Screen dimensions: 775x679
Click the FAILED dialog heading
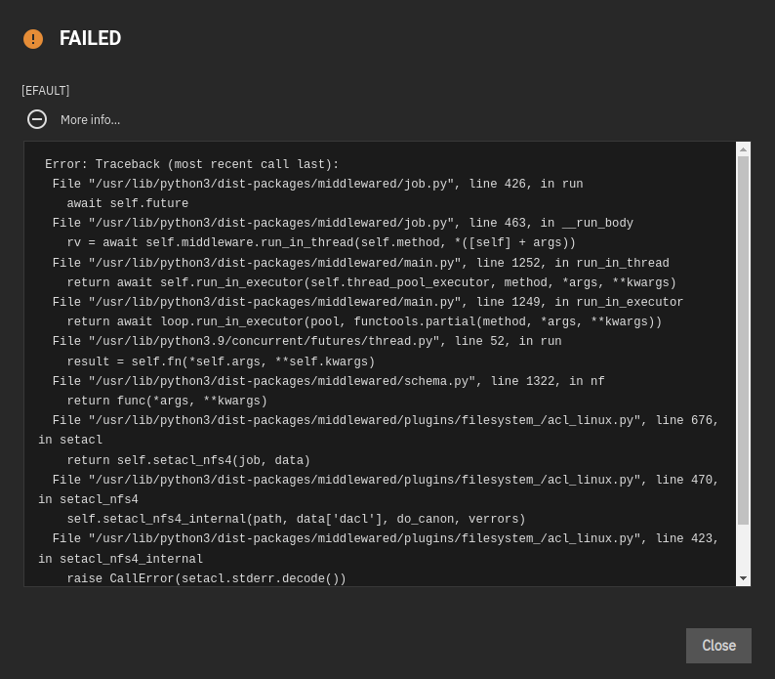pos(90,39)
